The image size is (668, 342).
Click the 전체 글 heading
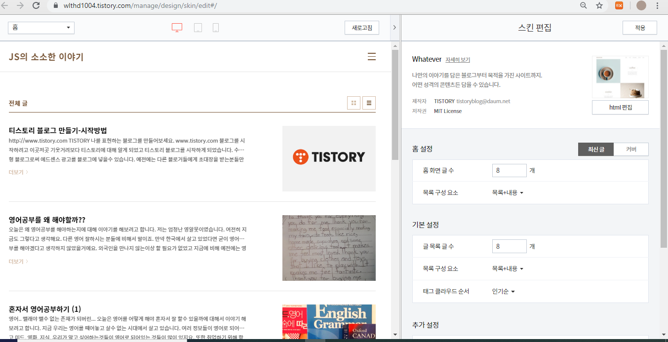point(18,103)
